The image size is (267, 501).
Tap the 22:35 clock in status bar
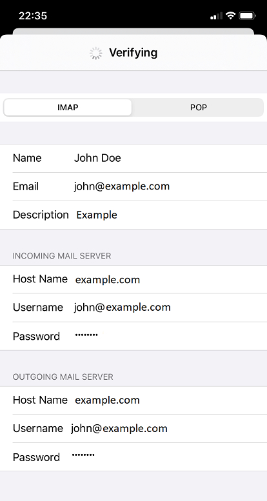(33, 15)
